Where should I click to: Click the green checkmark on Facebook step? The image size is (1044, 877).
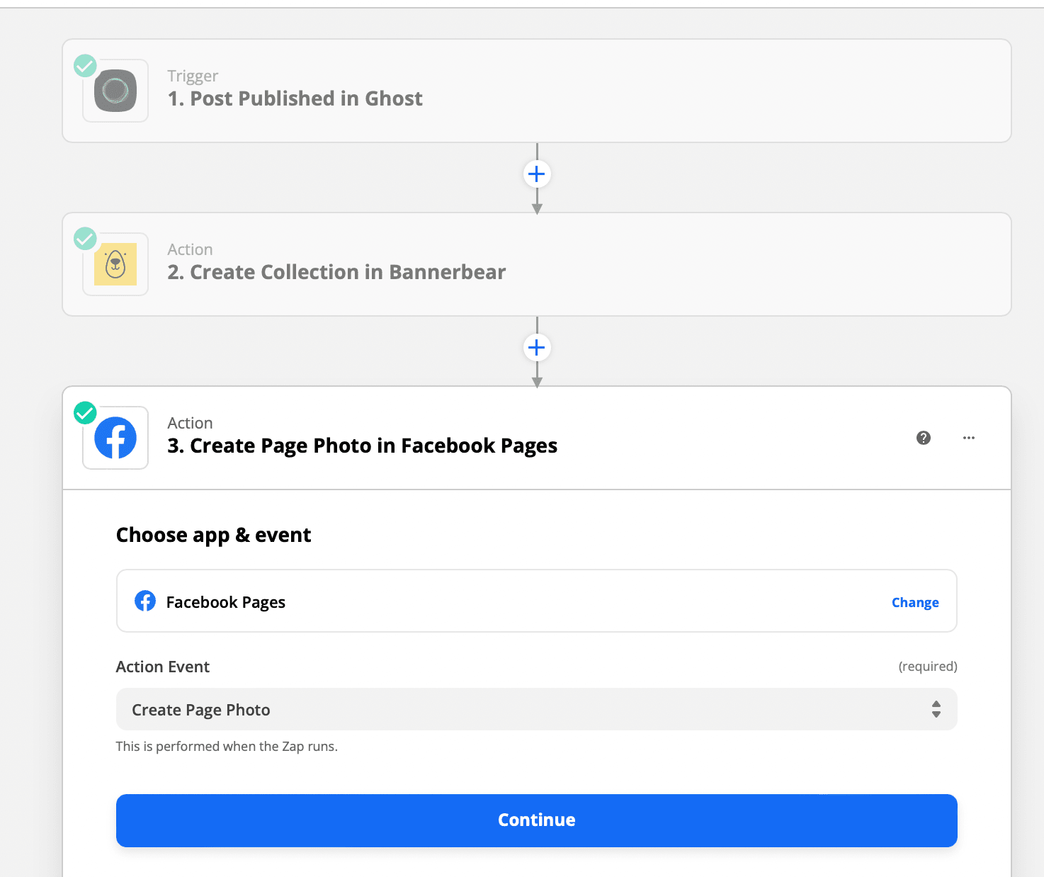pyautogui.click(x=86, y=412)
